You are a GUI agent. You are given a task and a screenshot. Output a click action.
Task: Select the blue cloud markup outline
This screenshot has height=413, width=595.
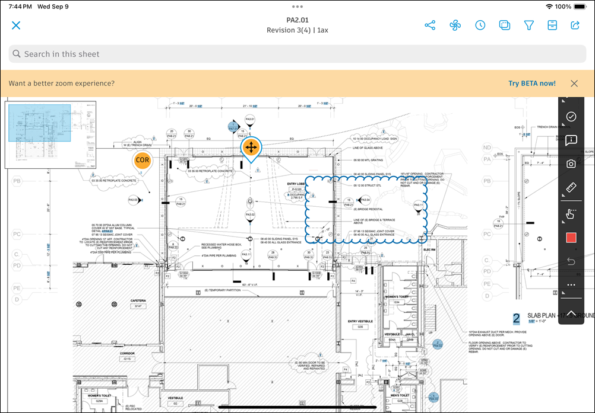click(366, 209)
